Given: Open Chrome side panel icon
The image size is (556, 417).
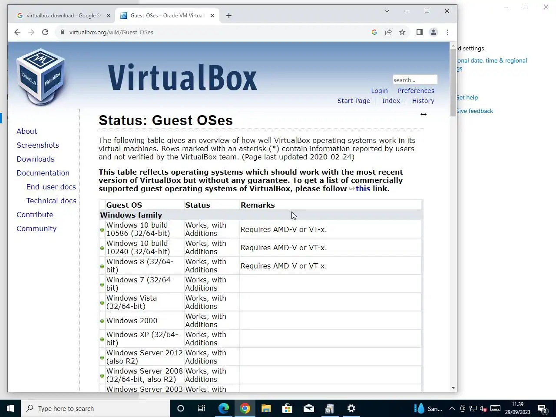Looking at the screenshot, I should tap(419, 32).
